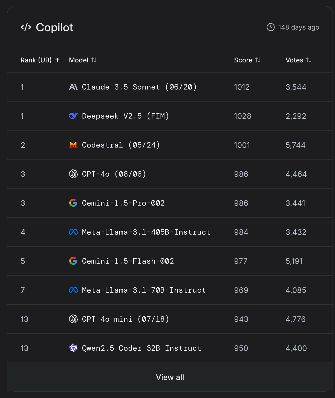Click the OpenAI logo beside GPT-4o (08/06)
Screen dimensions: 335x398
tap(73, 174)
